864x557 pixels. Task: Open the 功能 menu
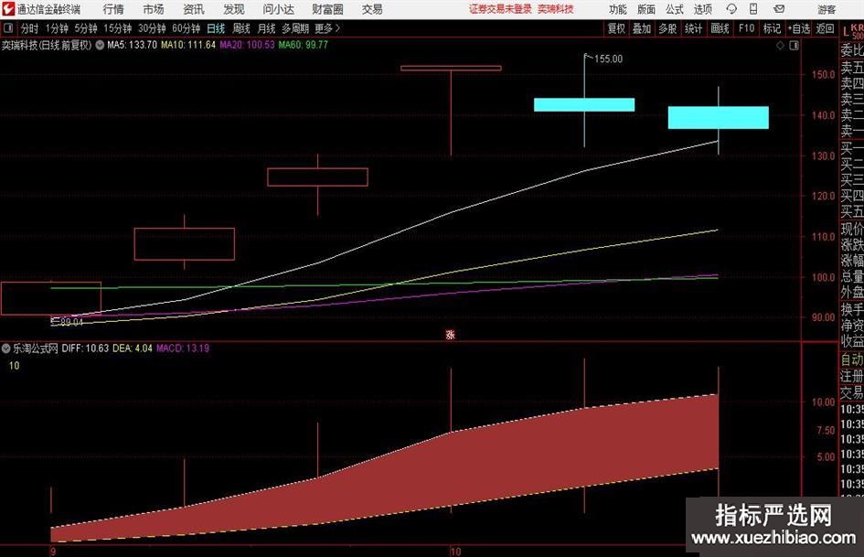(618, 9)
